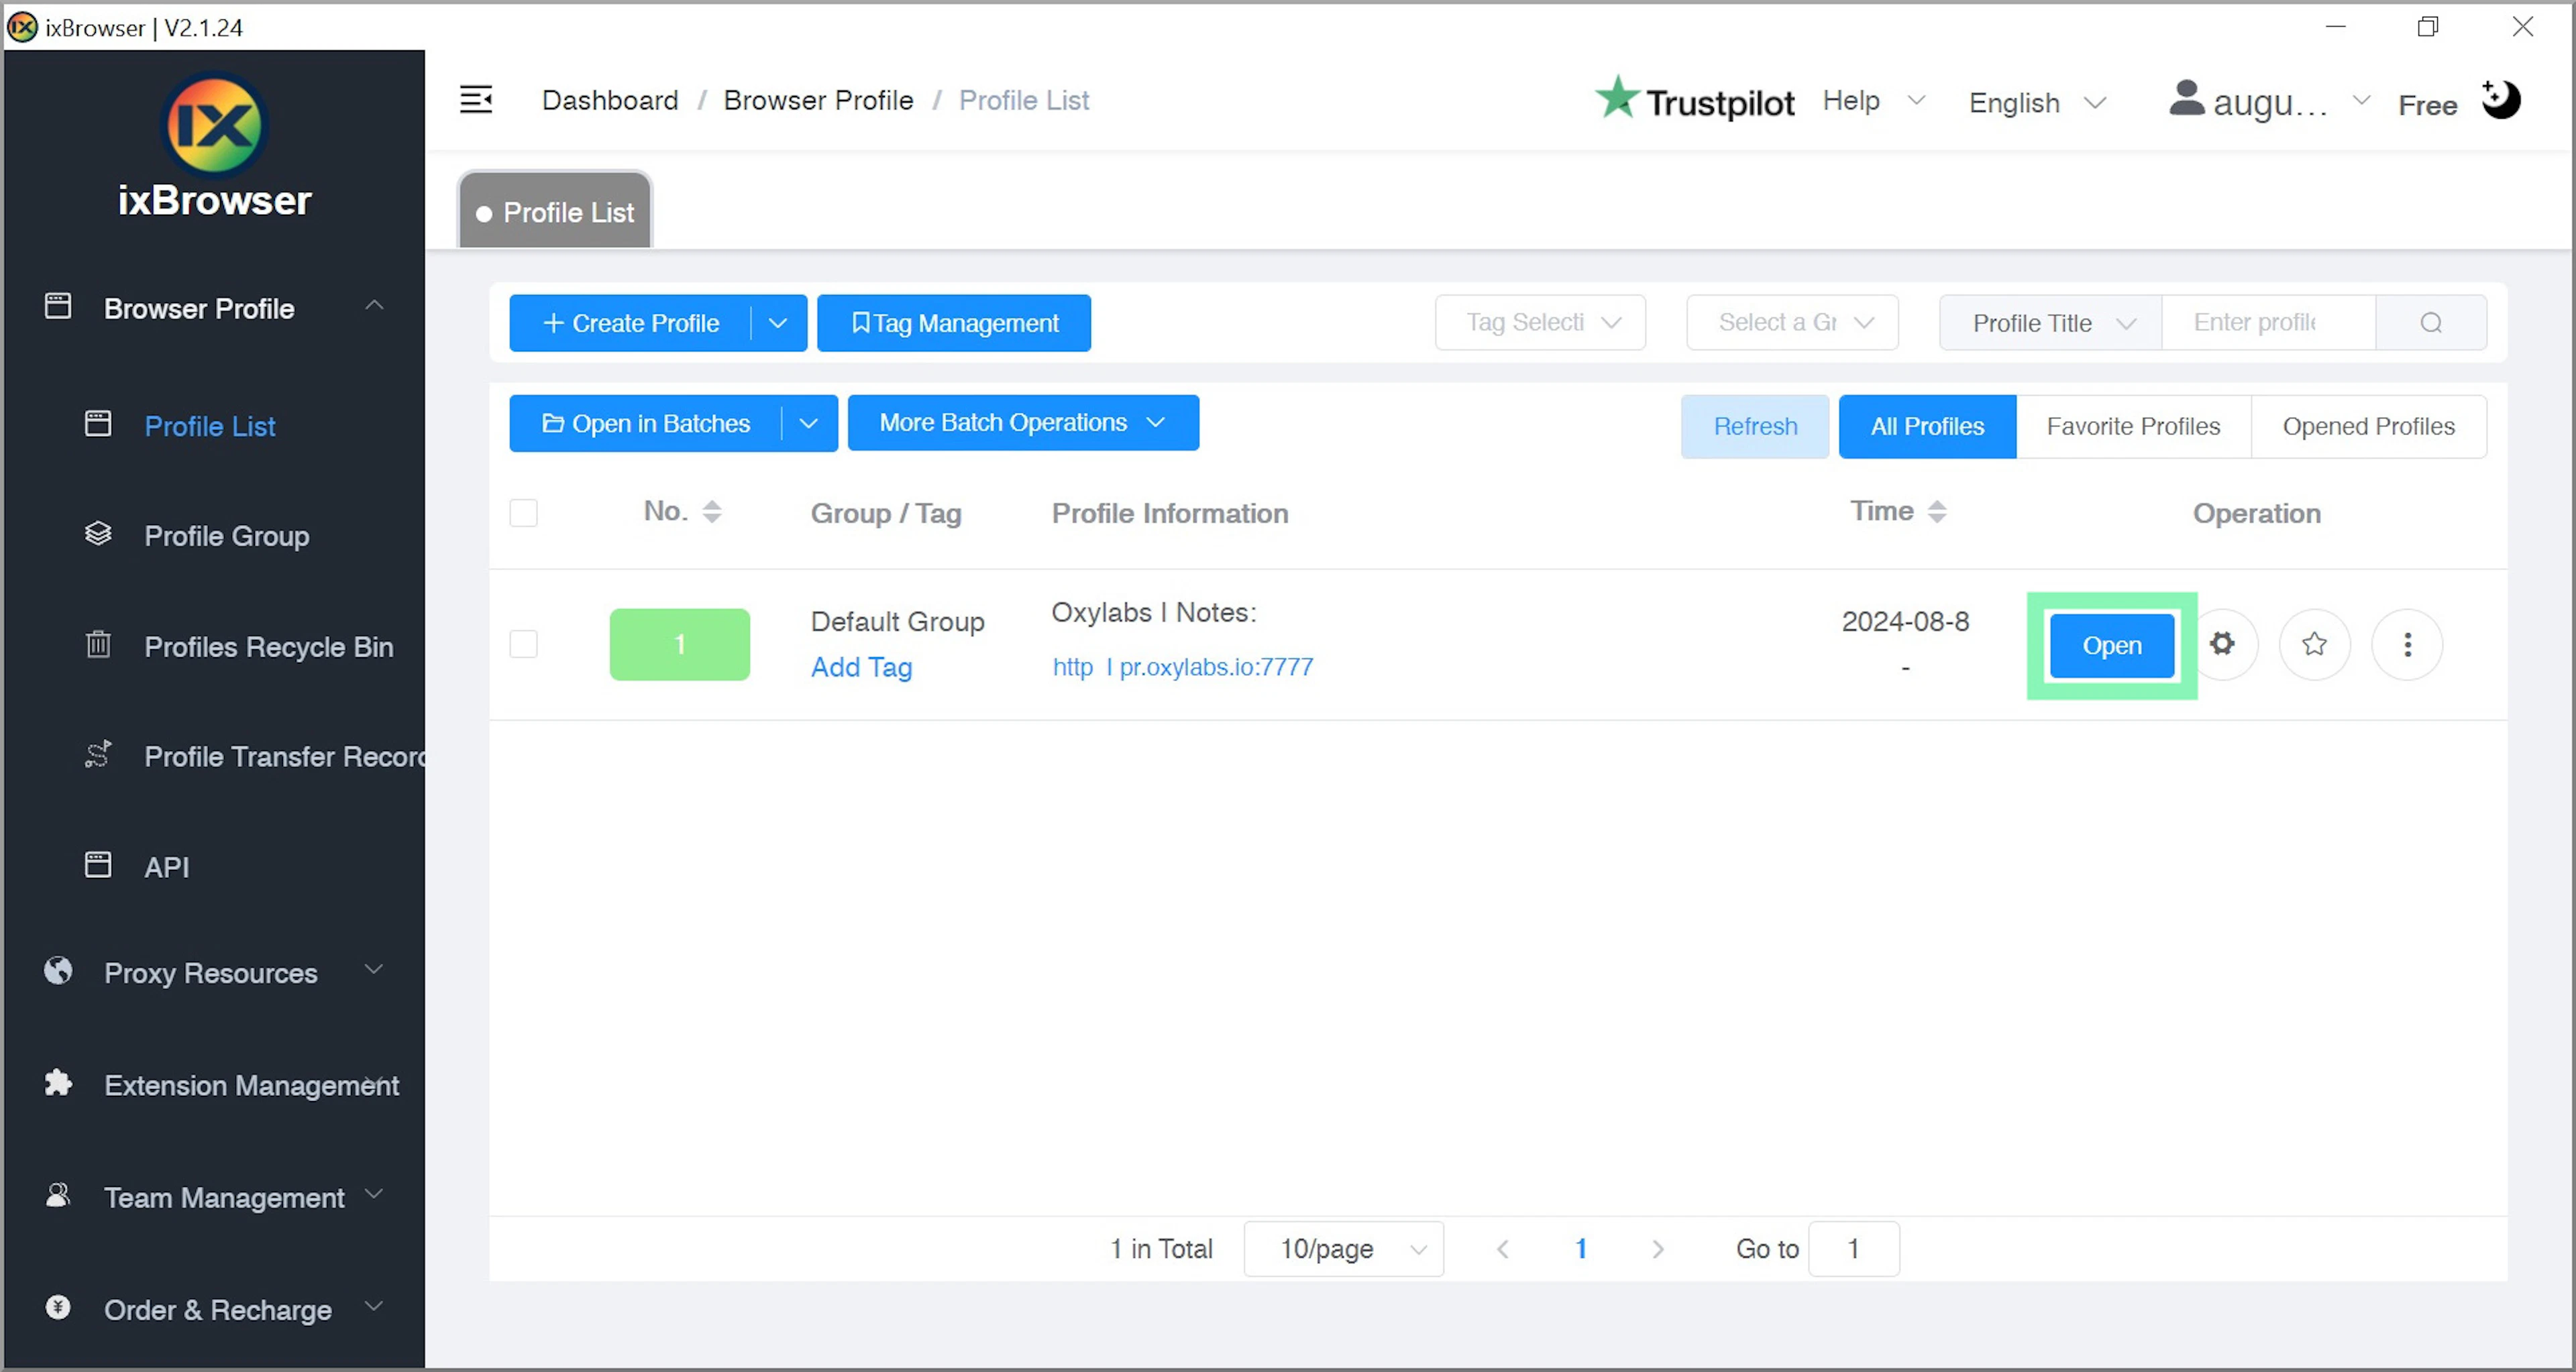Open the Help dropdown menu
Viewport: 2576px width, 1372px height.
coord(1873,100)
